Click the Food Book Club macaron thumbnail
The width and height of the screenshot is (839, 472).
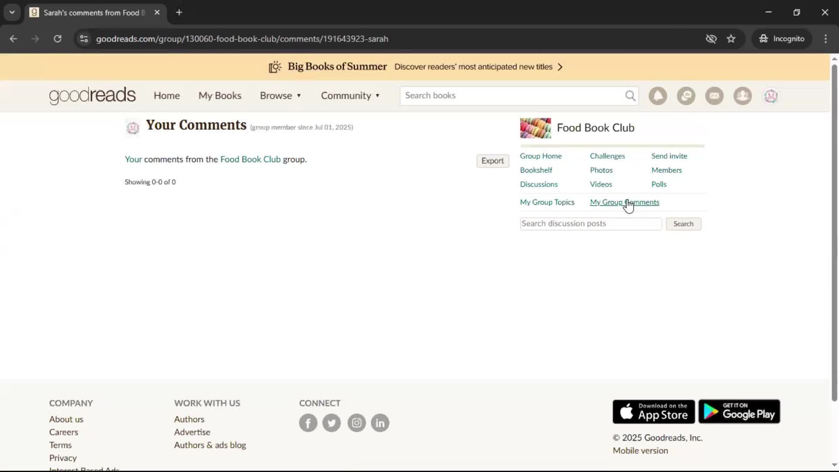click(x=535, y=128)
